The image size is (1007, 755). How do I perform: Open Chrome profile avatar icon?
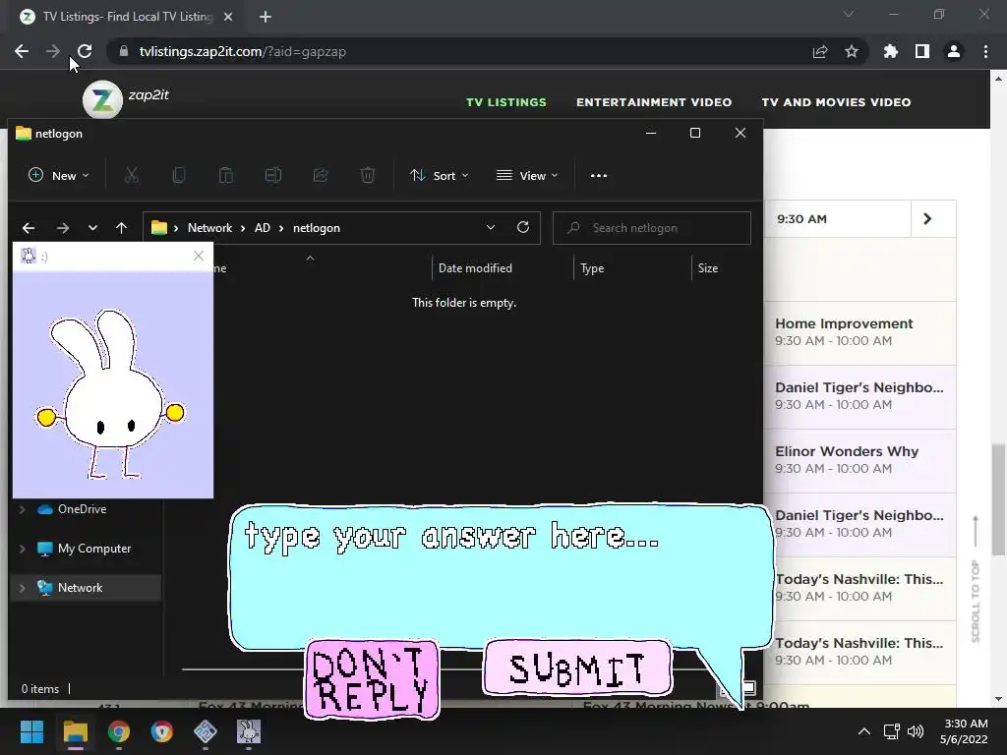tap(954, 51)
